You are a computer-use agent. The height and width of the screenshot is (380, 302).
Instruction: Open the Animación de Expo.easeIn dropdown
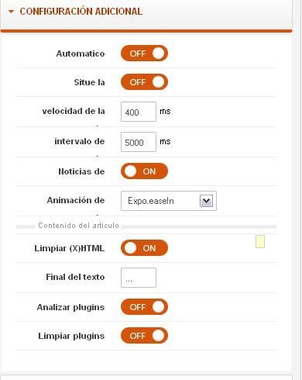tap(169, 201)
